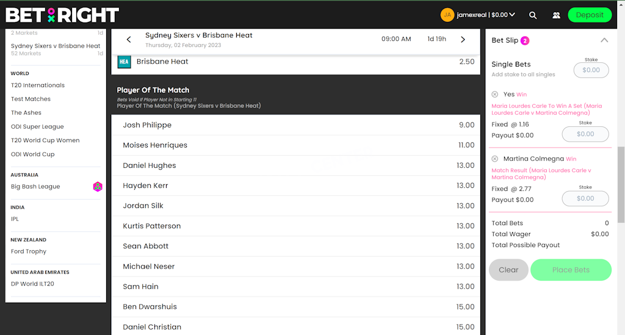Click the JA account avatar

(447, 15)
